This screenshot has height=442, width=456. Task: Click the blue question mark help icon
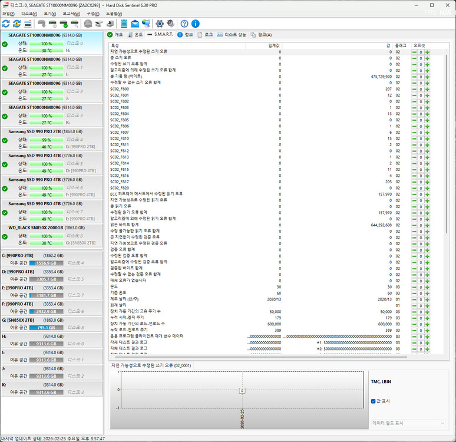pos(184,24)
